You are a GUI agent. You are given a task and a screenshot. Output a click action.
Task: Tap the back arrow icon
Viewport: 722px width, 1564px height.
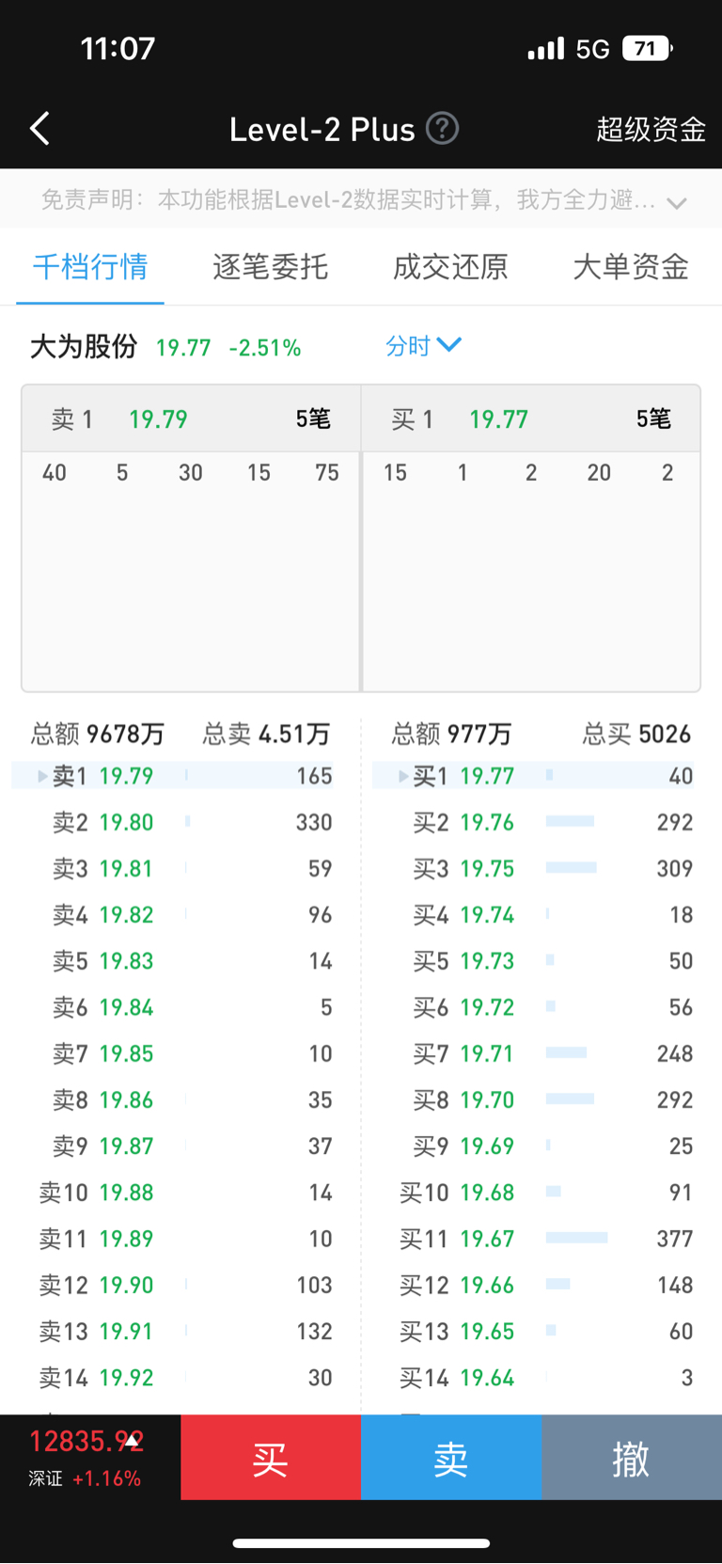(x=39, y=129)
